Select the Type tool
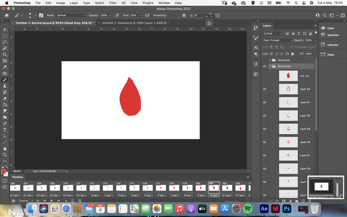Screen dimensions: 347x217 [5, 130]
